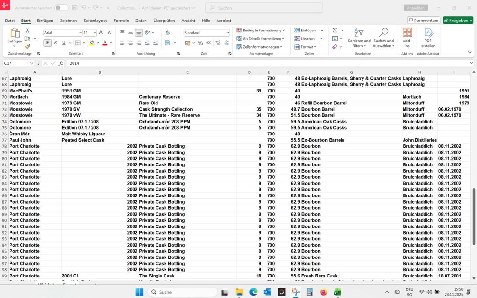Image resolution: width=477 pixels, height=298 pixels.
Task: Open Add-Ins from the ribbon
Action: point(407,38)
